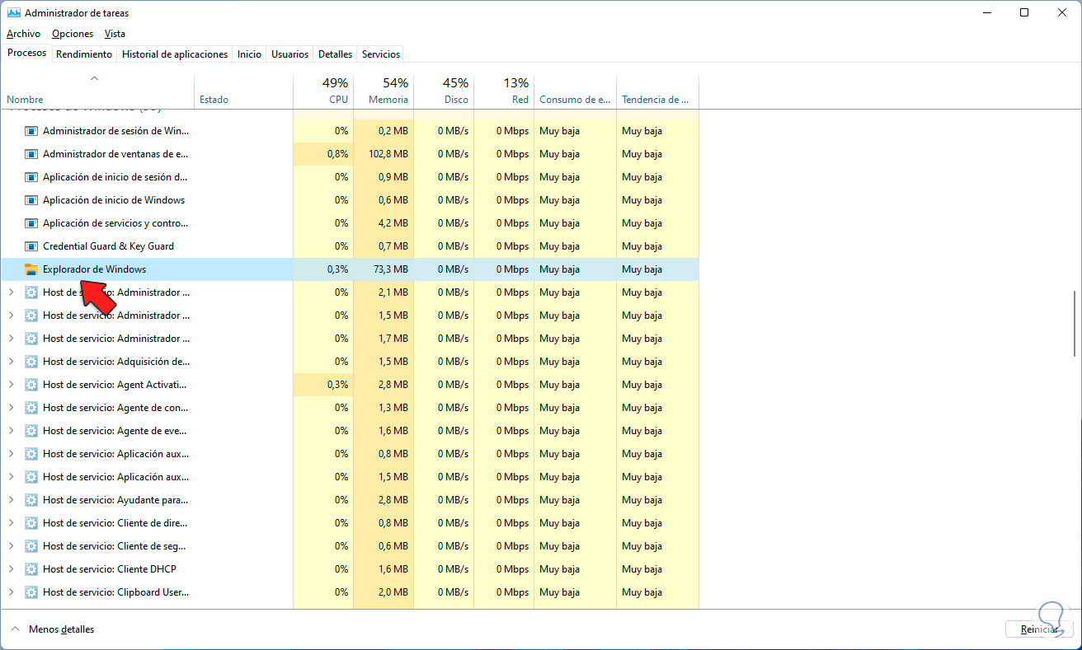The image size is (1082, 650).
Task: Click the gear icon of the Aplicación aux… row using 0,8 MB
Action: click(x=31, y=454)
